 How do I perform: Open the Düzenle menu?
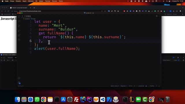[x=18, y=1]
